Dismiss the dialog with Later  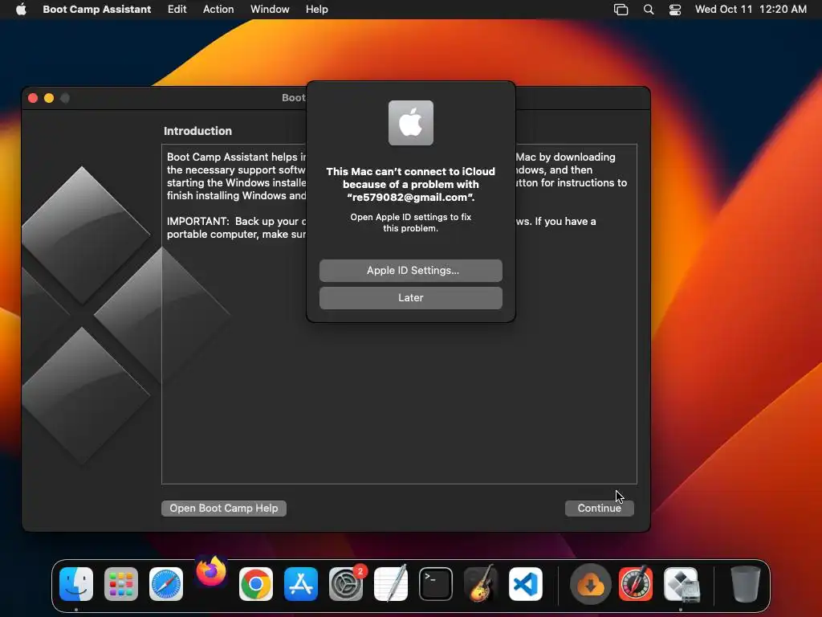click(411, 297)
